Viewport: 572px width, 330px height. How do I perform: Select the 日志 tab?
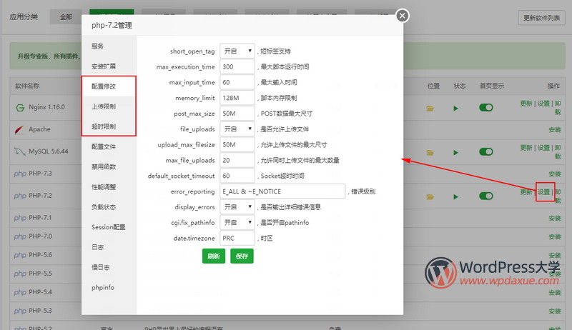click(x=109, y=247)
